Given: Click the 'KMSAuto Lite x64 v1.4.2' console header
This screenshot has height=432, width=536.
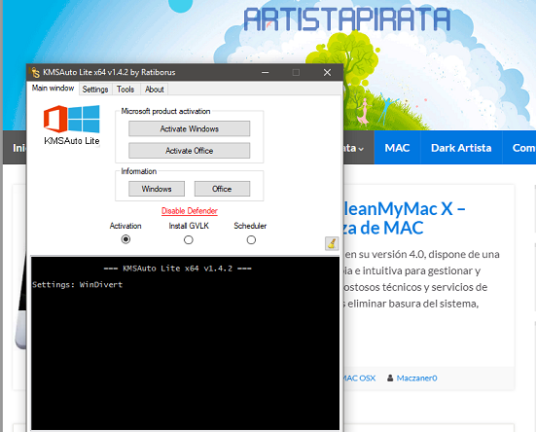Looking at the screenshot, I should (178, 269).
